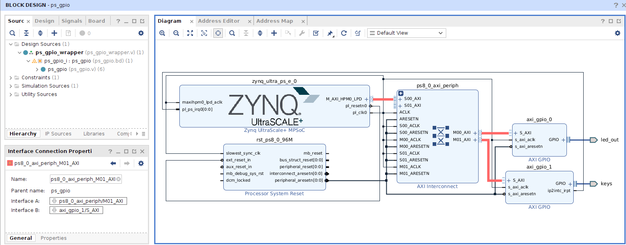Expand all in the Diagram toolbar

[x=260, y=33]
